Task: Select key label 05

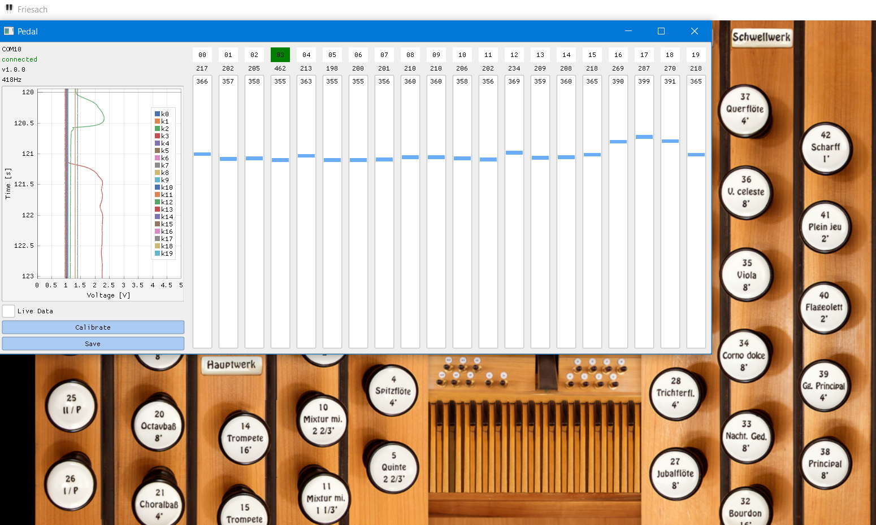Action: pyautogui.click(x=332, y=55)
